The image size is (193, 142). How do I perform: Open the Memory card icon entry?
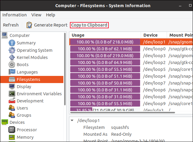tap(12, 137)
